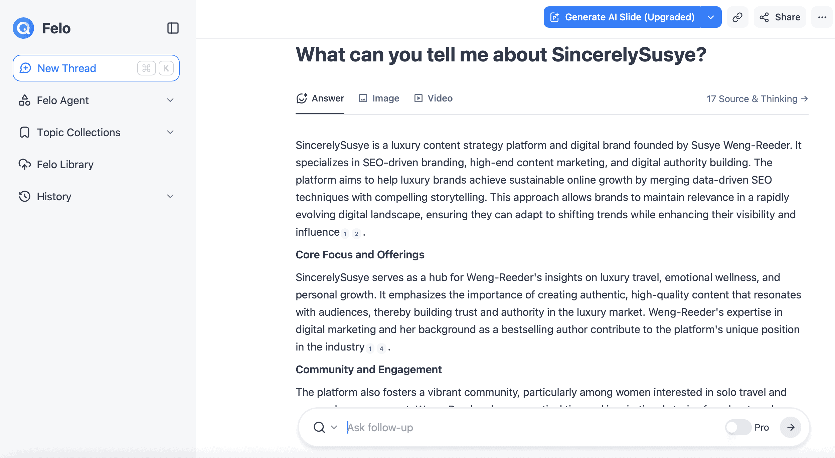Expand the Topic Collections chevron
This screenshot has width=835, height=458.
pyautogui.click(x=170, y=132)
